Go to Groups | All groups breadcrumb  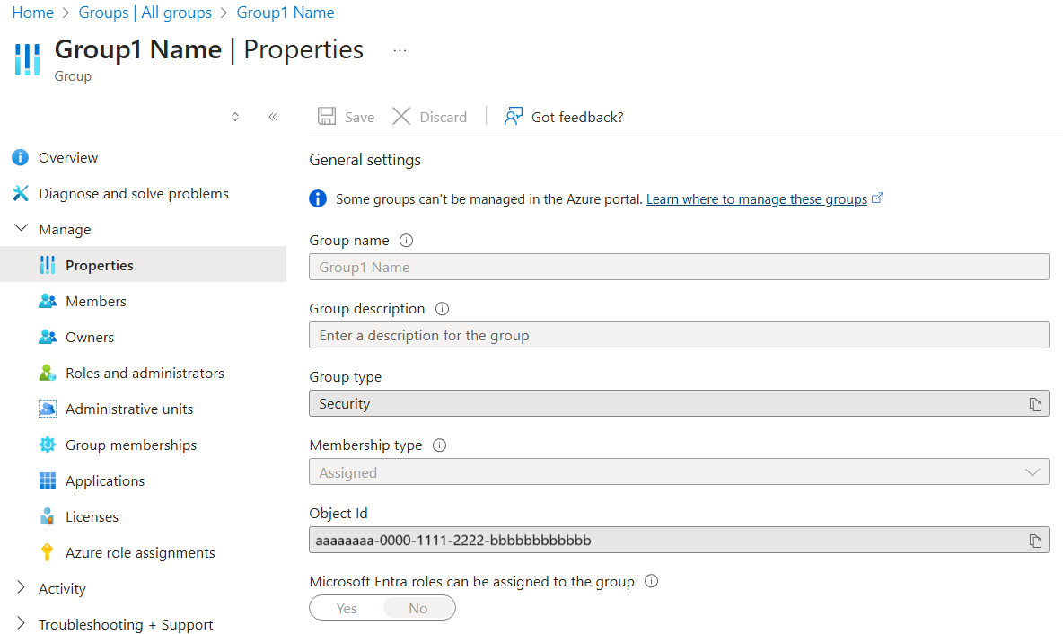click(x=145, y=13)
